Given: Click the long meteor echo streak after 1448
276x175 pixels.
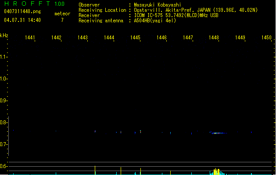Looking at the screenshot, I should click(x=218, y=133).
